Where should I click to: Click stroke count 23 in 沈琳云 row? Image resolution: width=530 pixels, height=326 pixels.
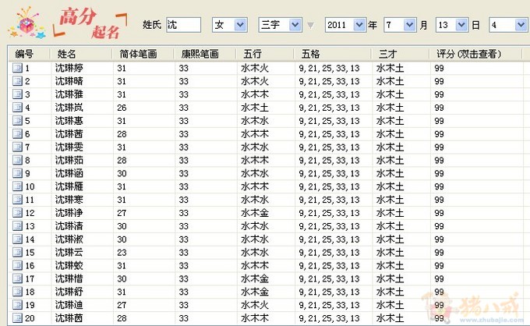[122, 253]
